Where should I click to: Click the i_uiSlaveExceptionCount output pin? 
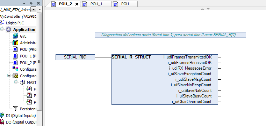click(x=220, y=74)
